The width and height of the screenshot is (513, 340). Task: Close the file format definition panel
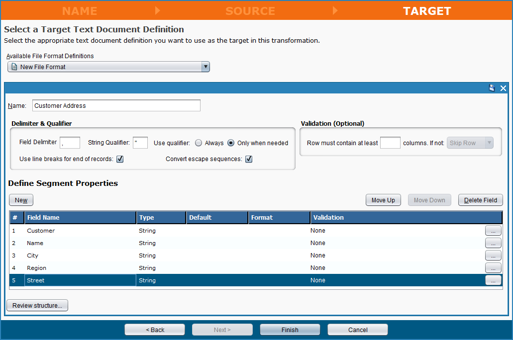503,88
